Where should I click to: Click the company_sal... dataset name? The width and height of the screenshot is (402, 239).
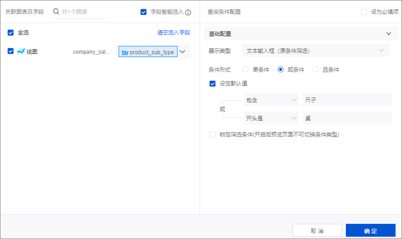click(92, 52)
